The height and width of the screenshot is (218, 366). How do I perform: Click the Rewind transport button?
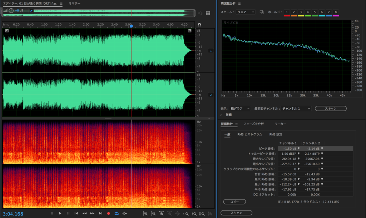[84, 213]
